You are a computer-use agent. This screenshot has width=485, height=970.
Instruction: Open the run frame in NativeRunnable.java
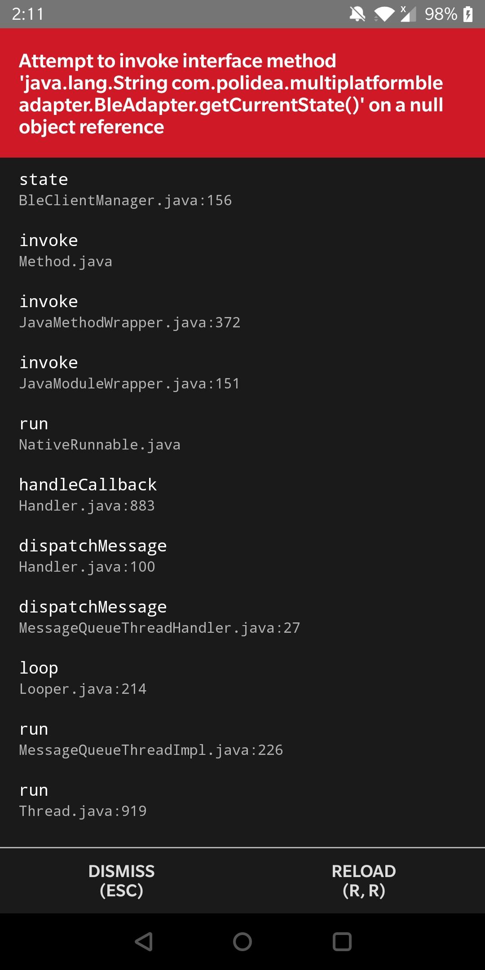tap(100, 433)
